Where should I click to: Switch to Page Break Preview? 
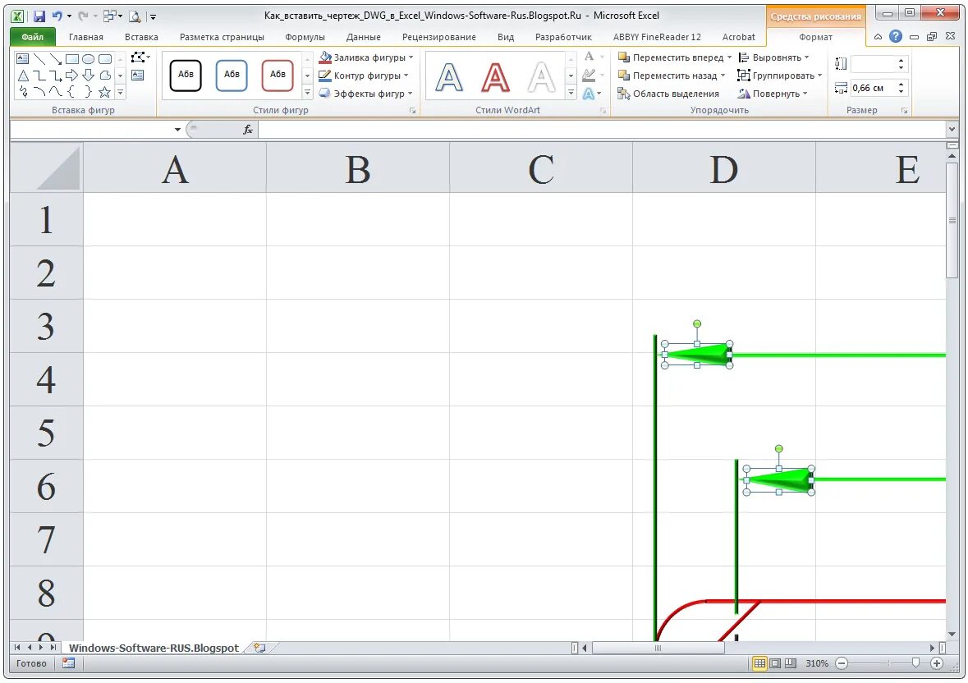tap(790, 663)
